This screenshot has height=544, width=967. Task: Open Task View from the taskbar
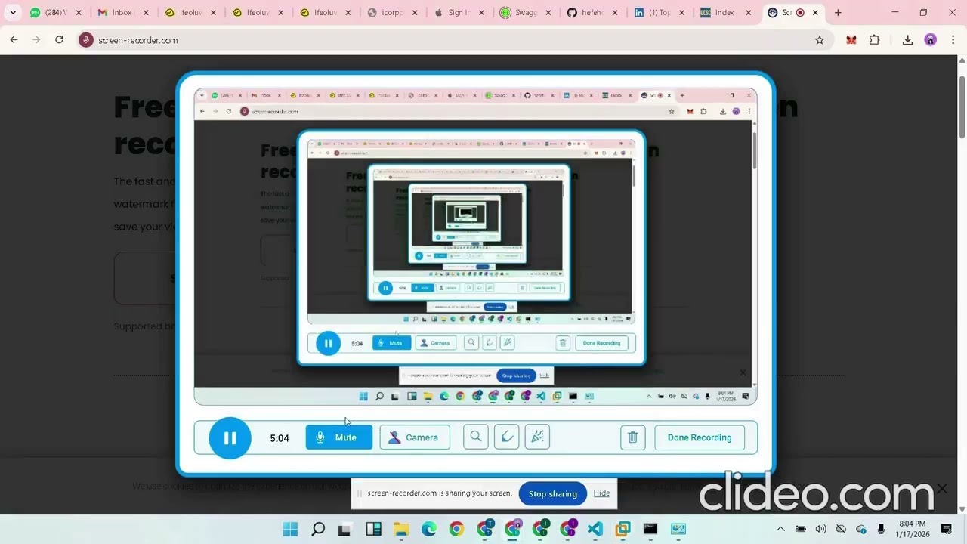pos(345,529)
